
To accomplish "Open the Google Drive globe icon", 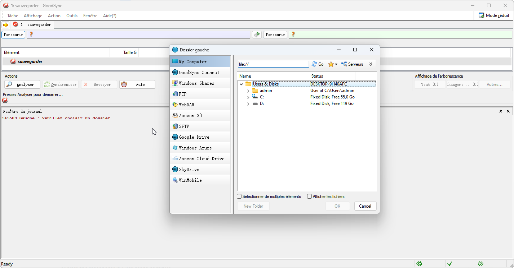I will pyautogui.click(x=175, y=137).
